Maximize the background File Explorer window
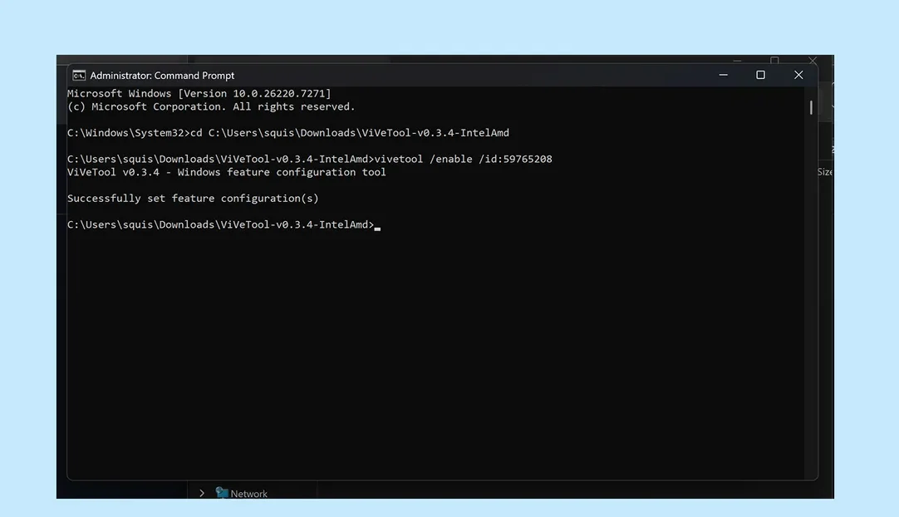 pos(774,60)
